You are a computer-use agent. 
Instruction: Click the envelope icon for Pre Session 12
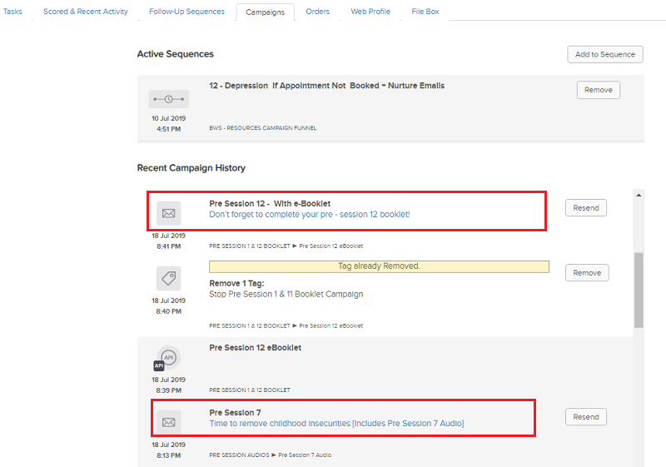pos(168,213)
